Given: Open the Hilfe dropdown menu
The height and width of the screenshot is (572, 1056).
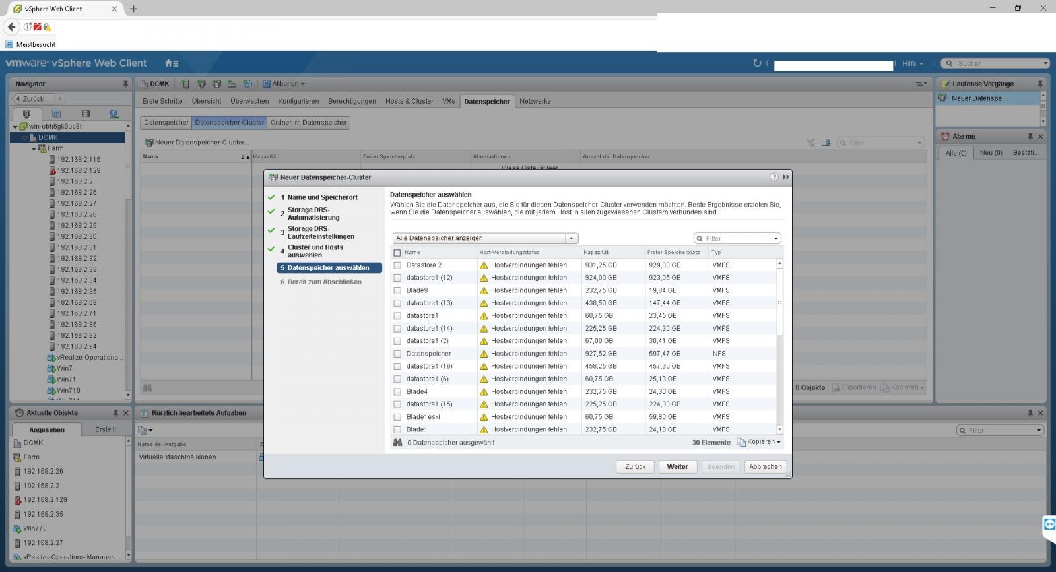Looking at the screenshot, I should coord(913,63).
